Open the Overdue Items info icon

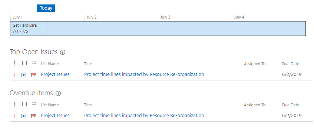click(x=58, y=93)
